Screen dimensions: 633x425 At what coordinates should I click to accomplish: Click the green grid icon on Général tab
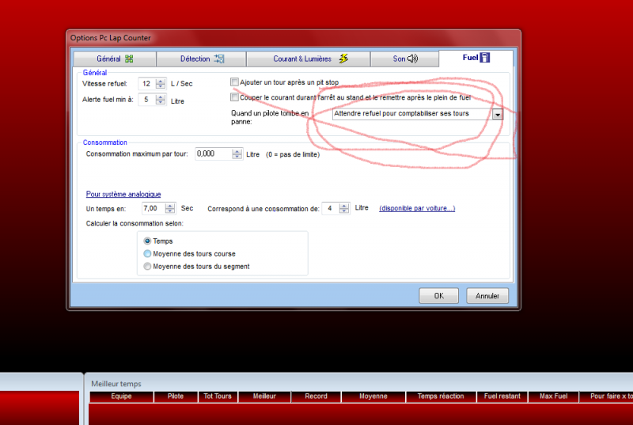[x=129, y=59]
